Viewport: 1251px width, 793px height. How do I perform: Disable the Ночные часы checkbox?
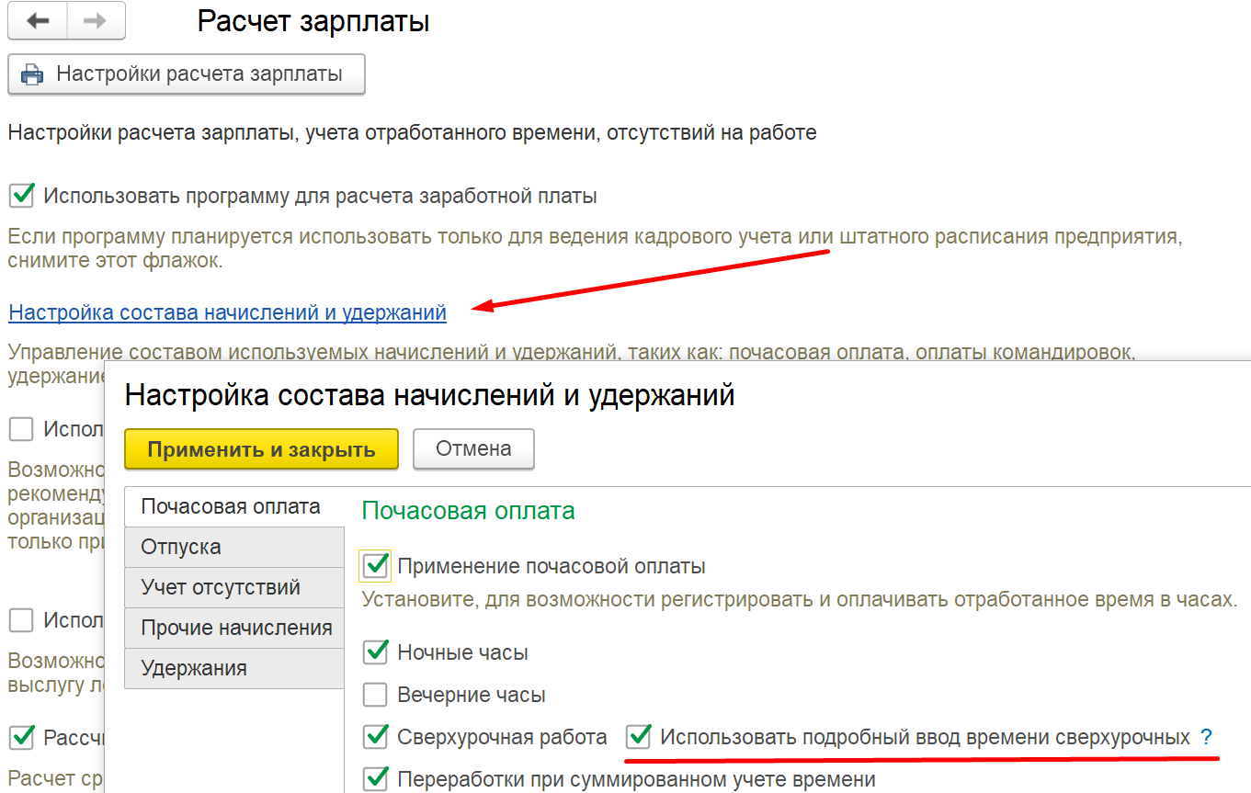(x=375, y=652)
